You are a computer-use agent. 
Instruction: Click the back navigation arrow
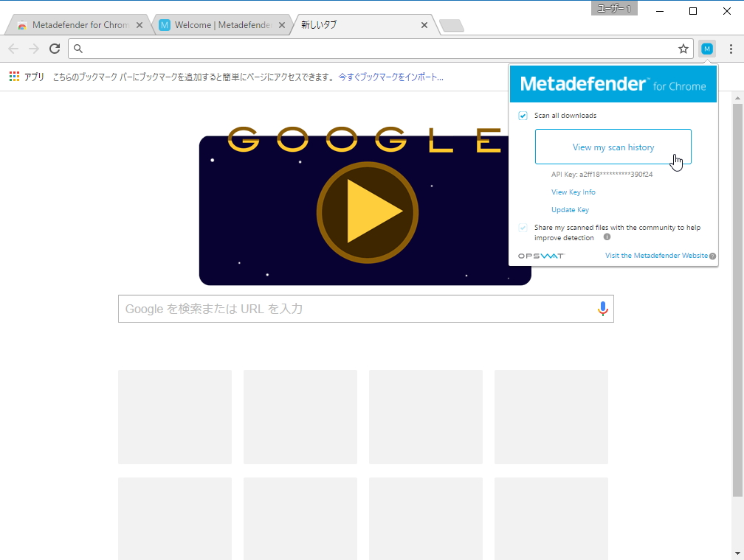[13, 49]
